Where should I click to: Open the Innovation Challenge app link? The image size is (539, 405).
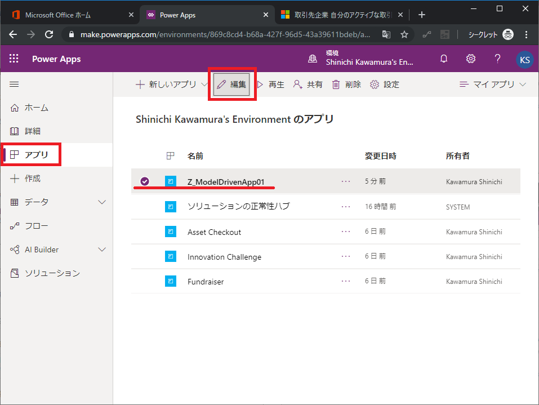point(224,257)
